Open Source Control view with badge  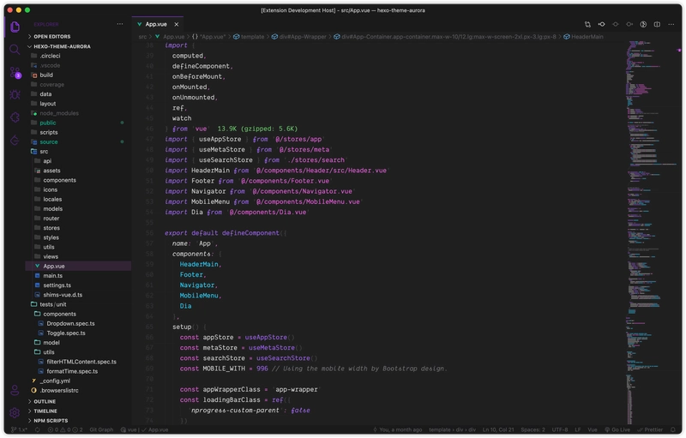coord(15,73)
